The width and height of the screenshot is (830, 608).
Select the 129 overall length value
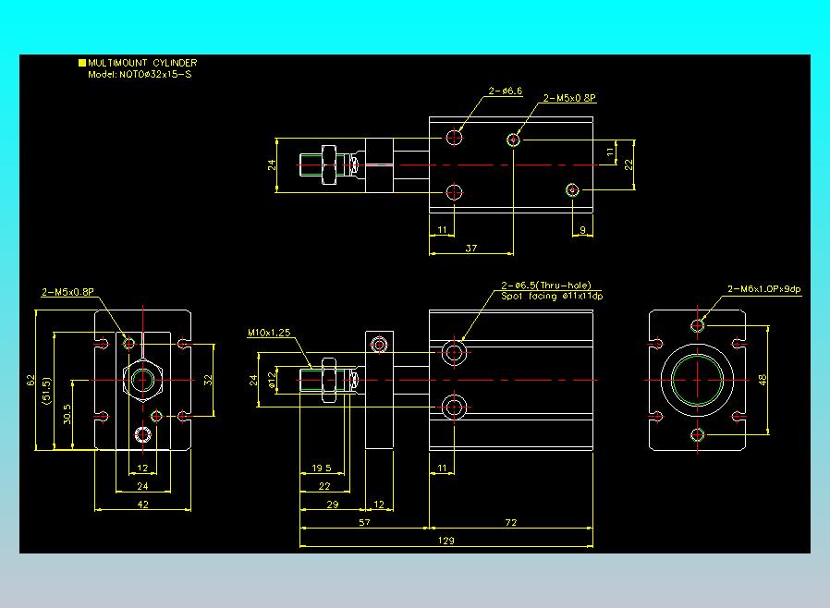click(x=446, y=541)
